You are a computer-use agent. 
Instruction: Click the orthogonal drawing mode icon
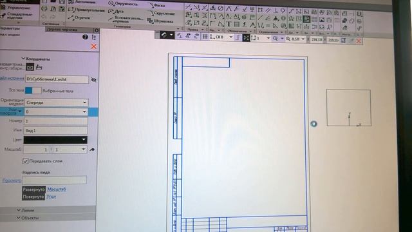click(238, 37)
